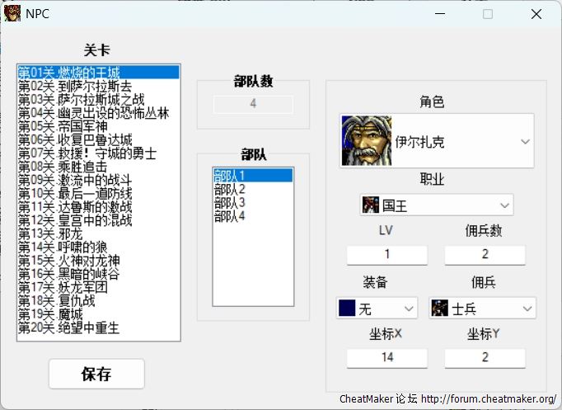The height and width of the screenshot is (410, 562).
Task: Open the 佣兵 mercenary type dropdown
Action: [527, 309]
